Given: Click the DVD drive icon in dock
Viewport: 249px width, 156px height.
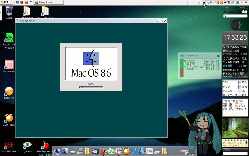Looking at the screenshot, I should [x=80, y=151].
